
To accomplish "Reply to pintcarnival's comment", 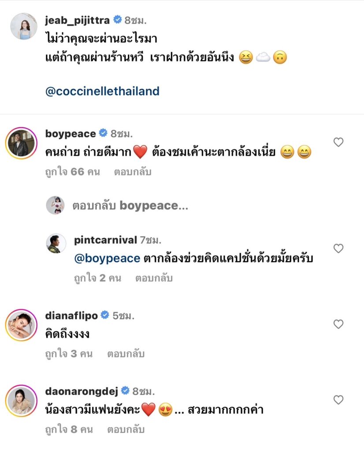I will tap(154, 278).
